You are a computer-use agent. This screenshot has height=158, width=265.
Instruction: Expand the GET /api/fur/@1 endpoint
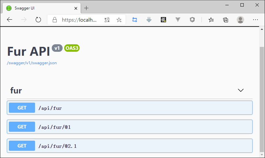tap(129, 127)
